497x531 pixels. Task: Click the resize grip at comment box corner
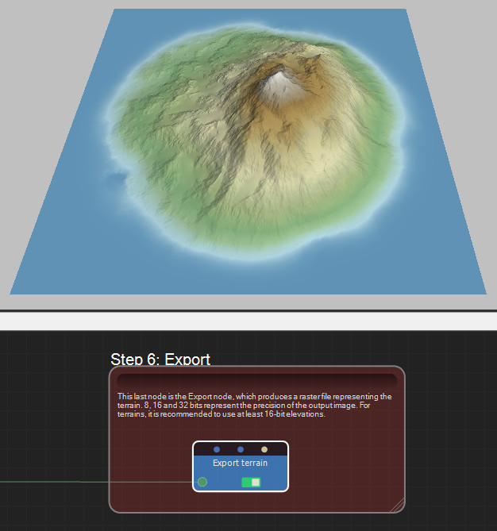click(x=398, y=505)
